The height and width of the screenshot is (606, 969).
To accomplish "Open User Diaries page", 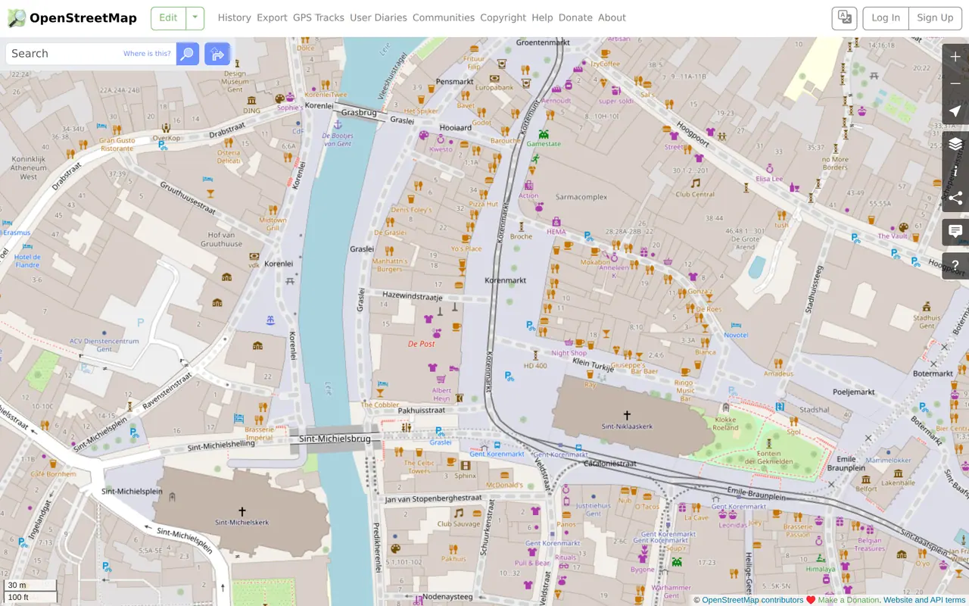I will coord(379,18).
